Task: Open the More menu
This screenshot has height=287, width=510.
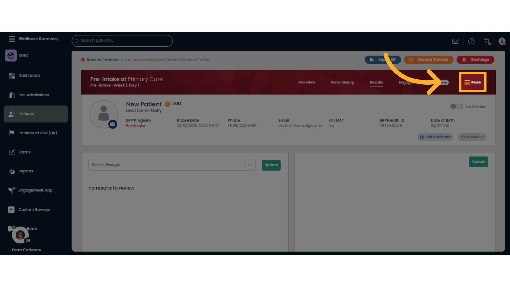Action: pyautogui.click(x=473, y=82)
